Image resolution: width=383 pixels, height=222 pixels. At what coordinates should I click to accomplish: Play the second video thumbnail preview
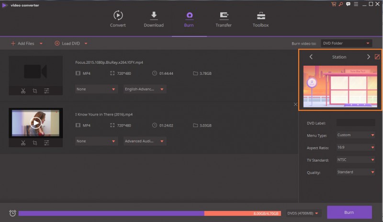35,123
